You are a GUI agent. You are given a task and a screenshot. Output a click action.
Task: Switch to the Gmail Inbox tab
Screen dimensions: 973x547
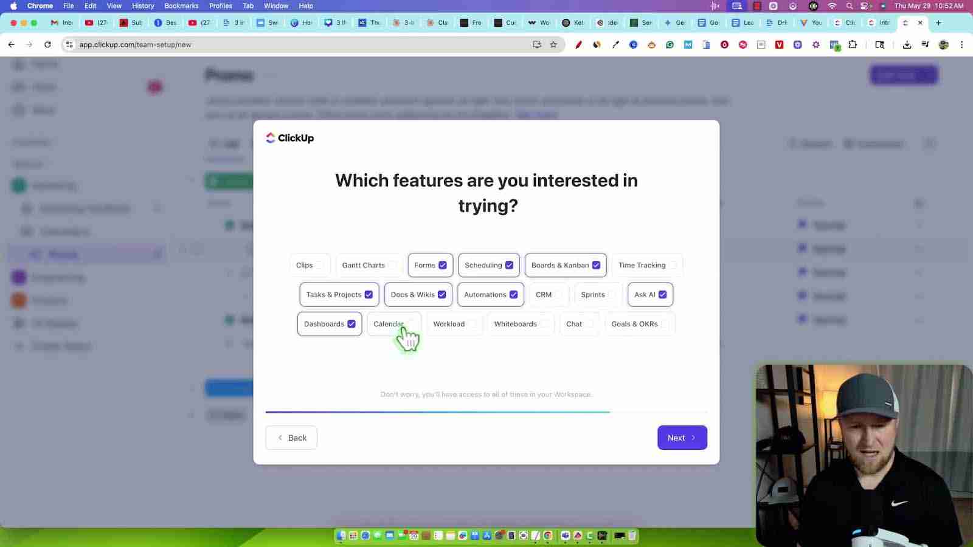[x=62, y=22]
